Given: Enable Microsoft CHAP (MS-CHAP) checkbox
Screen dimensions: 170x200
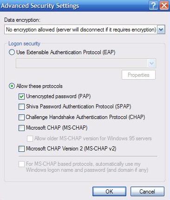Looking at the screenshot, I should click(x=21, y=128).
